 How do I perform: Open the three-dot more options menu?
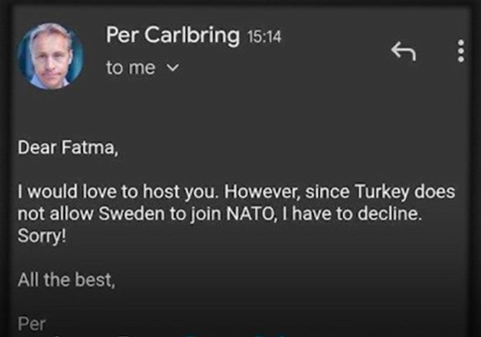[461, 51]
